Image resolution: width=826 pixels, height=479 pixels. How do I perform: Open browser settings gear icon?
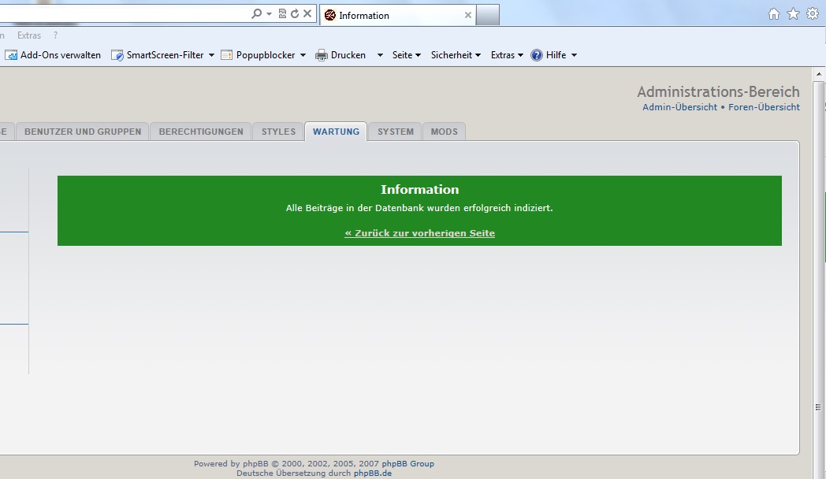click(x=812, y=14)
